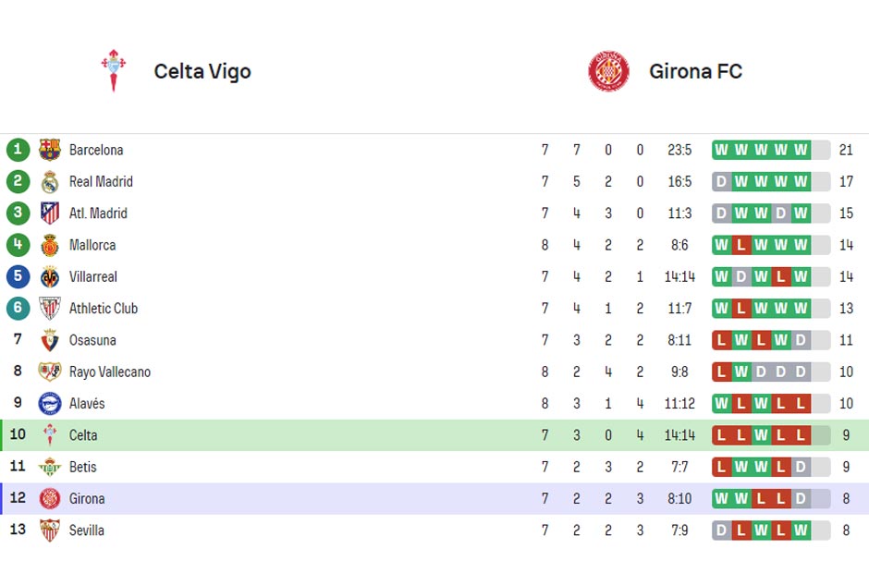Click the Athletic Club crest
The image size is (869, 573).
tap(50, 309)
